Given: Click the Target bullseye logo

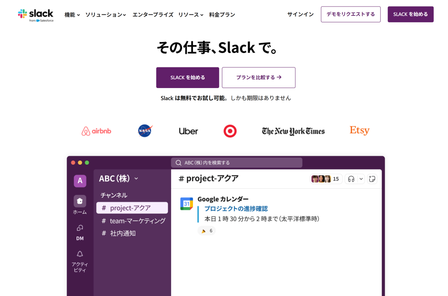Looking at the screenshot, I should 230,131.
